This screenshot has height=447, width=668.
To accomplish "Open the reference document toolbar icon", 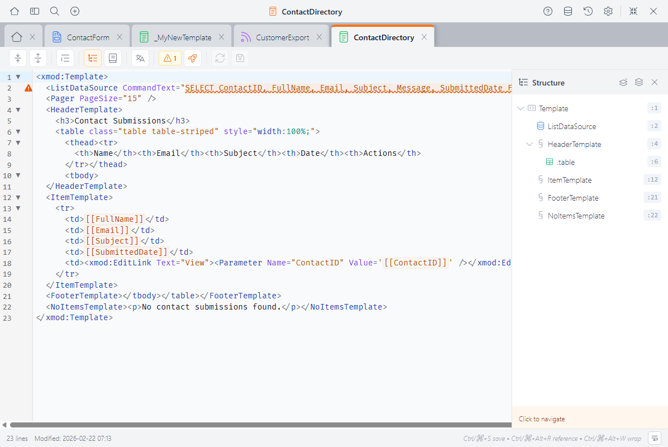I will click(112, 58).
